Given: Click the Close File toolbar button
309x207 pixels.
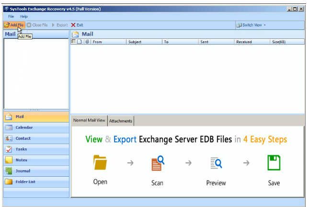Looking at the screenshot, I should 37,25.
